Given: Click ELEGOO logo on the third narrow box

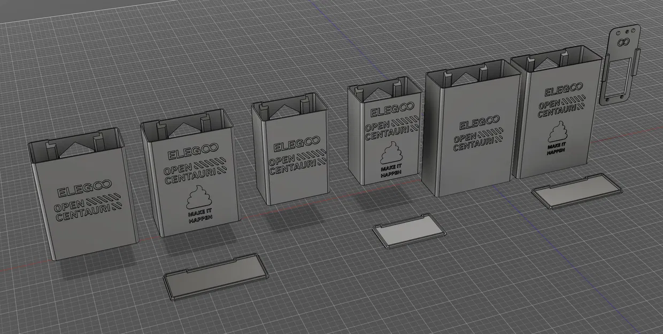Looking at the screenshot, I should pyautogui.click(x=296, y=145).
